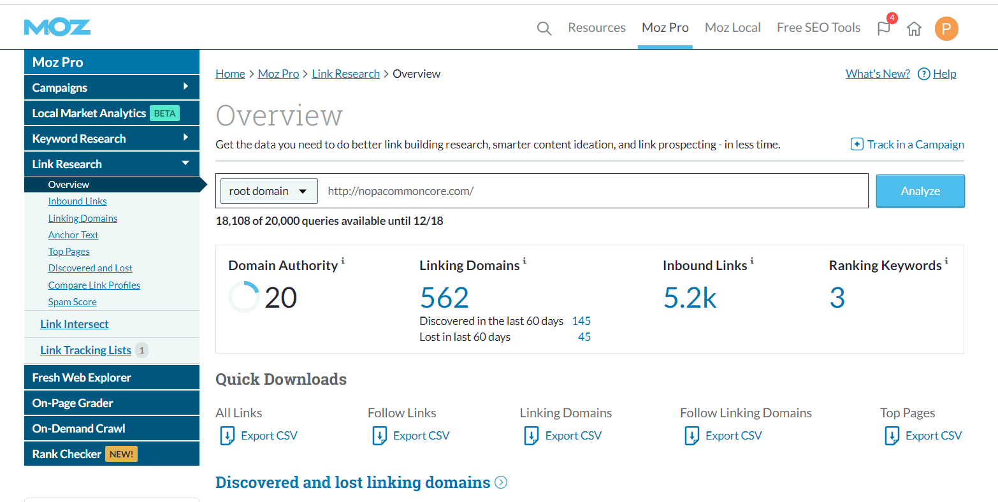Open the profile avatar menu
The height and width of the screenshot is (502, 998).
coord(946,29)
